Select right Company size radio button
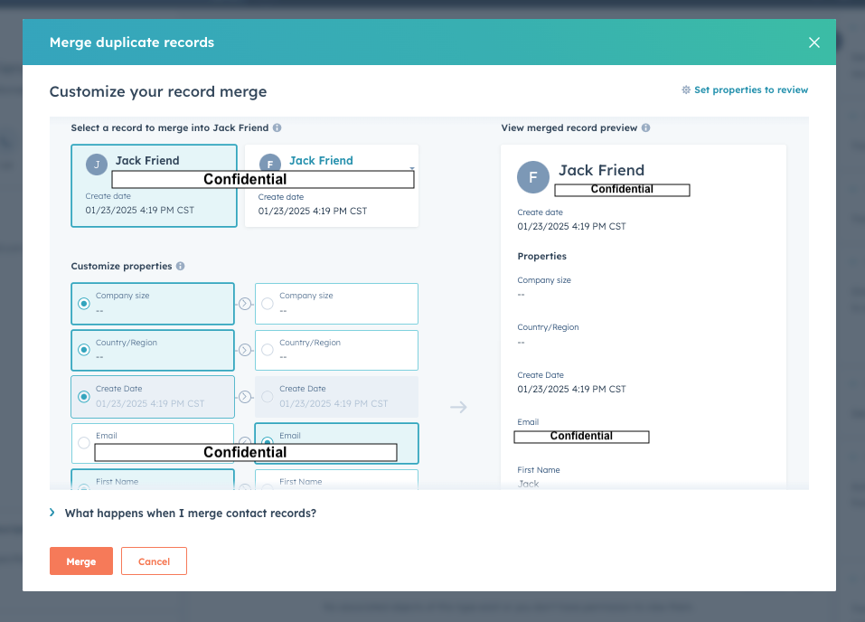The image size is (865, 622). click(x=268, y=304)
